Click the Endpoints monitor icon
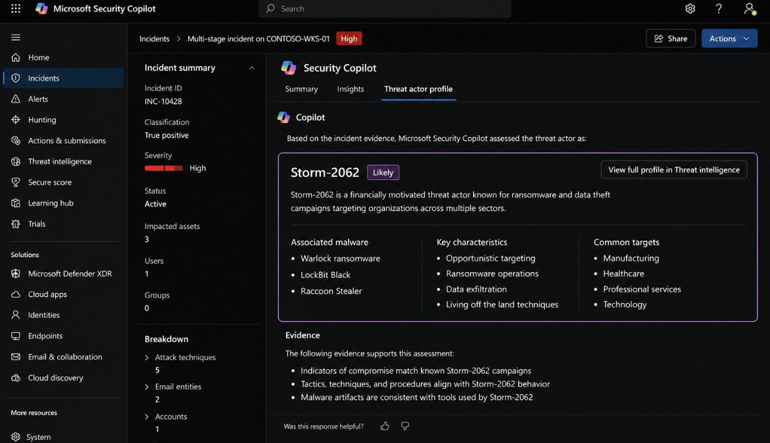 click(x=16, y=336)
